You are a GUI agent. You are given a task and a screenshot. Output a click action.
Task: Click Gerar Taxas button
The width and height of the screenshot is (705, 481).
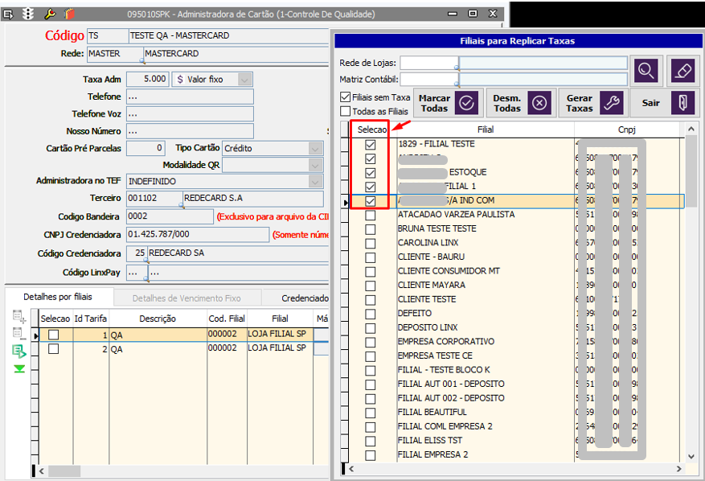[594, 103]
